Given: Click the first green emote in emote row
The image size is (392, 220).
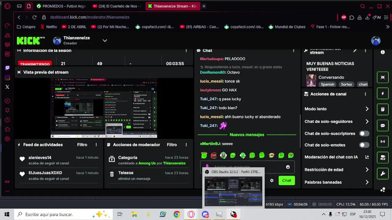Looking at the screenshot, I should 204,155.
